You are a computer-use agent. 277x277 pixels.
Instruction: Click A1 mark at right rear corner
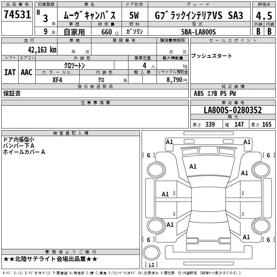coord(246,237)
